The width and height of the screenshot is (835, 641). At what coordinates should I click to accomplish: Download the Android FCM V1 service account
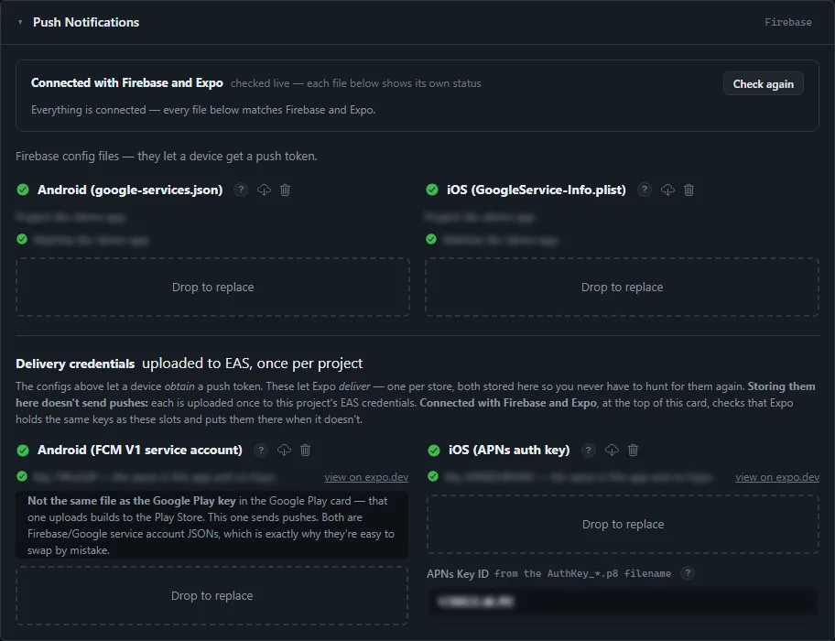click(x=285, y=451)
